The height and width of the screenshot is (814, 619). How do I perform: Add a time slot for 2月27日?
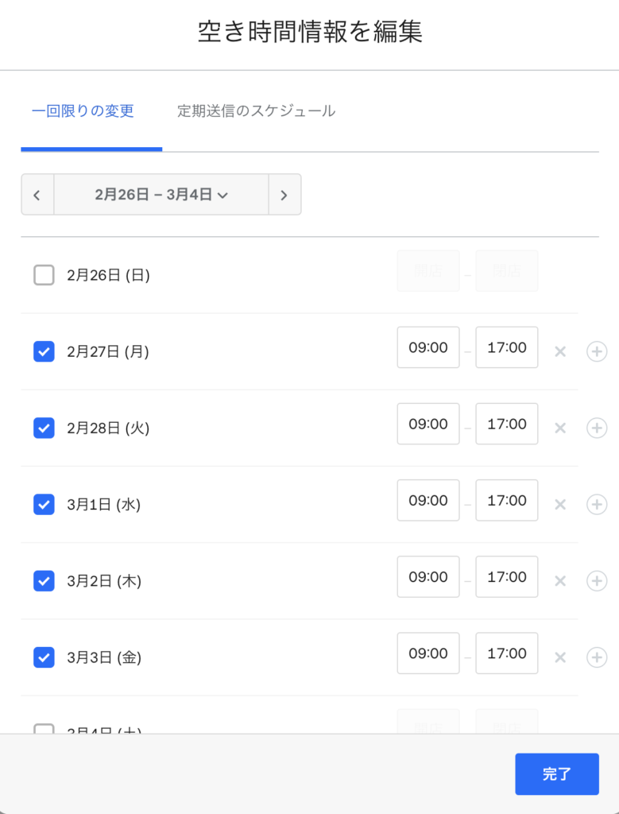(x=596, y=351)
